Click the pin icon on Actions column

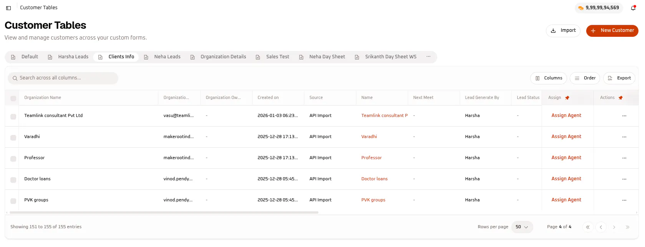[620, 98]
